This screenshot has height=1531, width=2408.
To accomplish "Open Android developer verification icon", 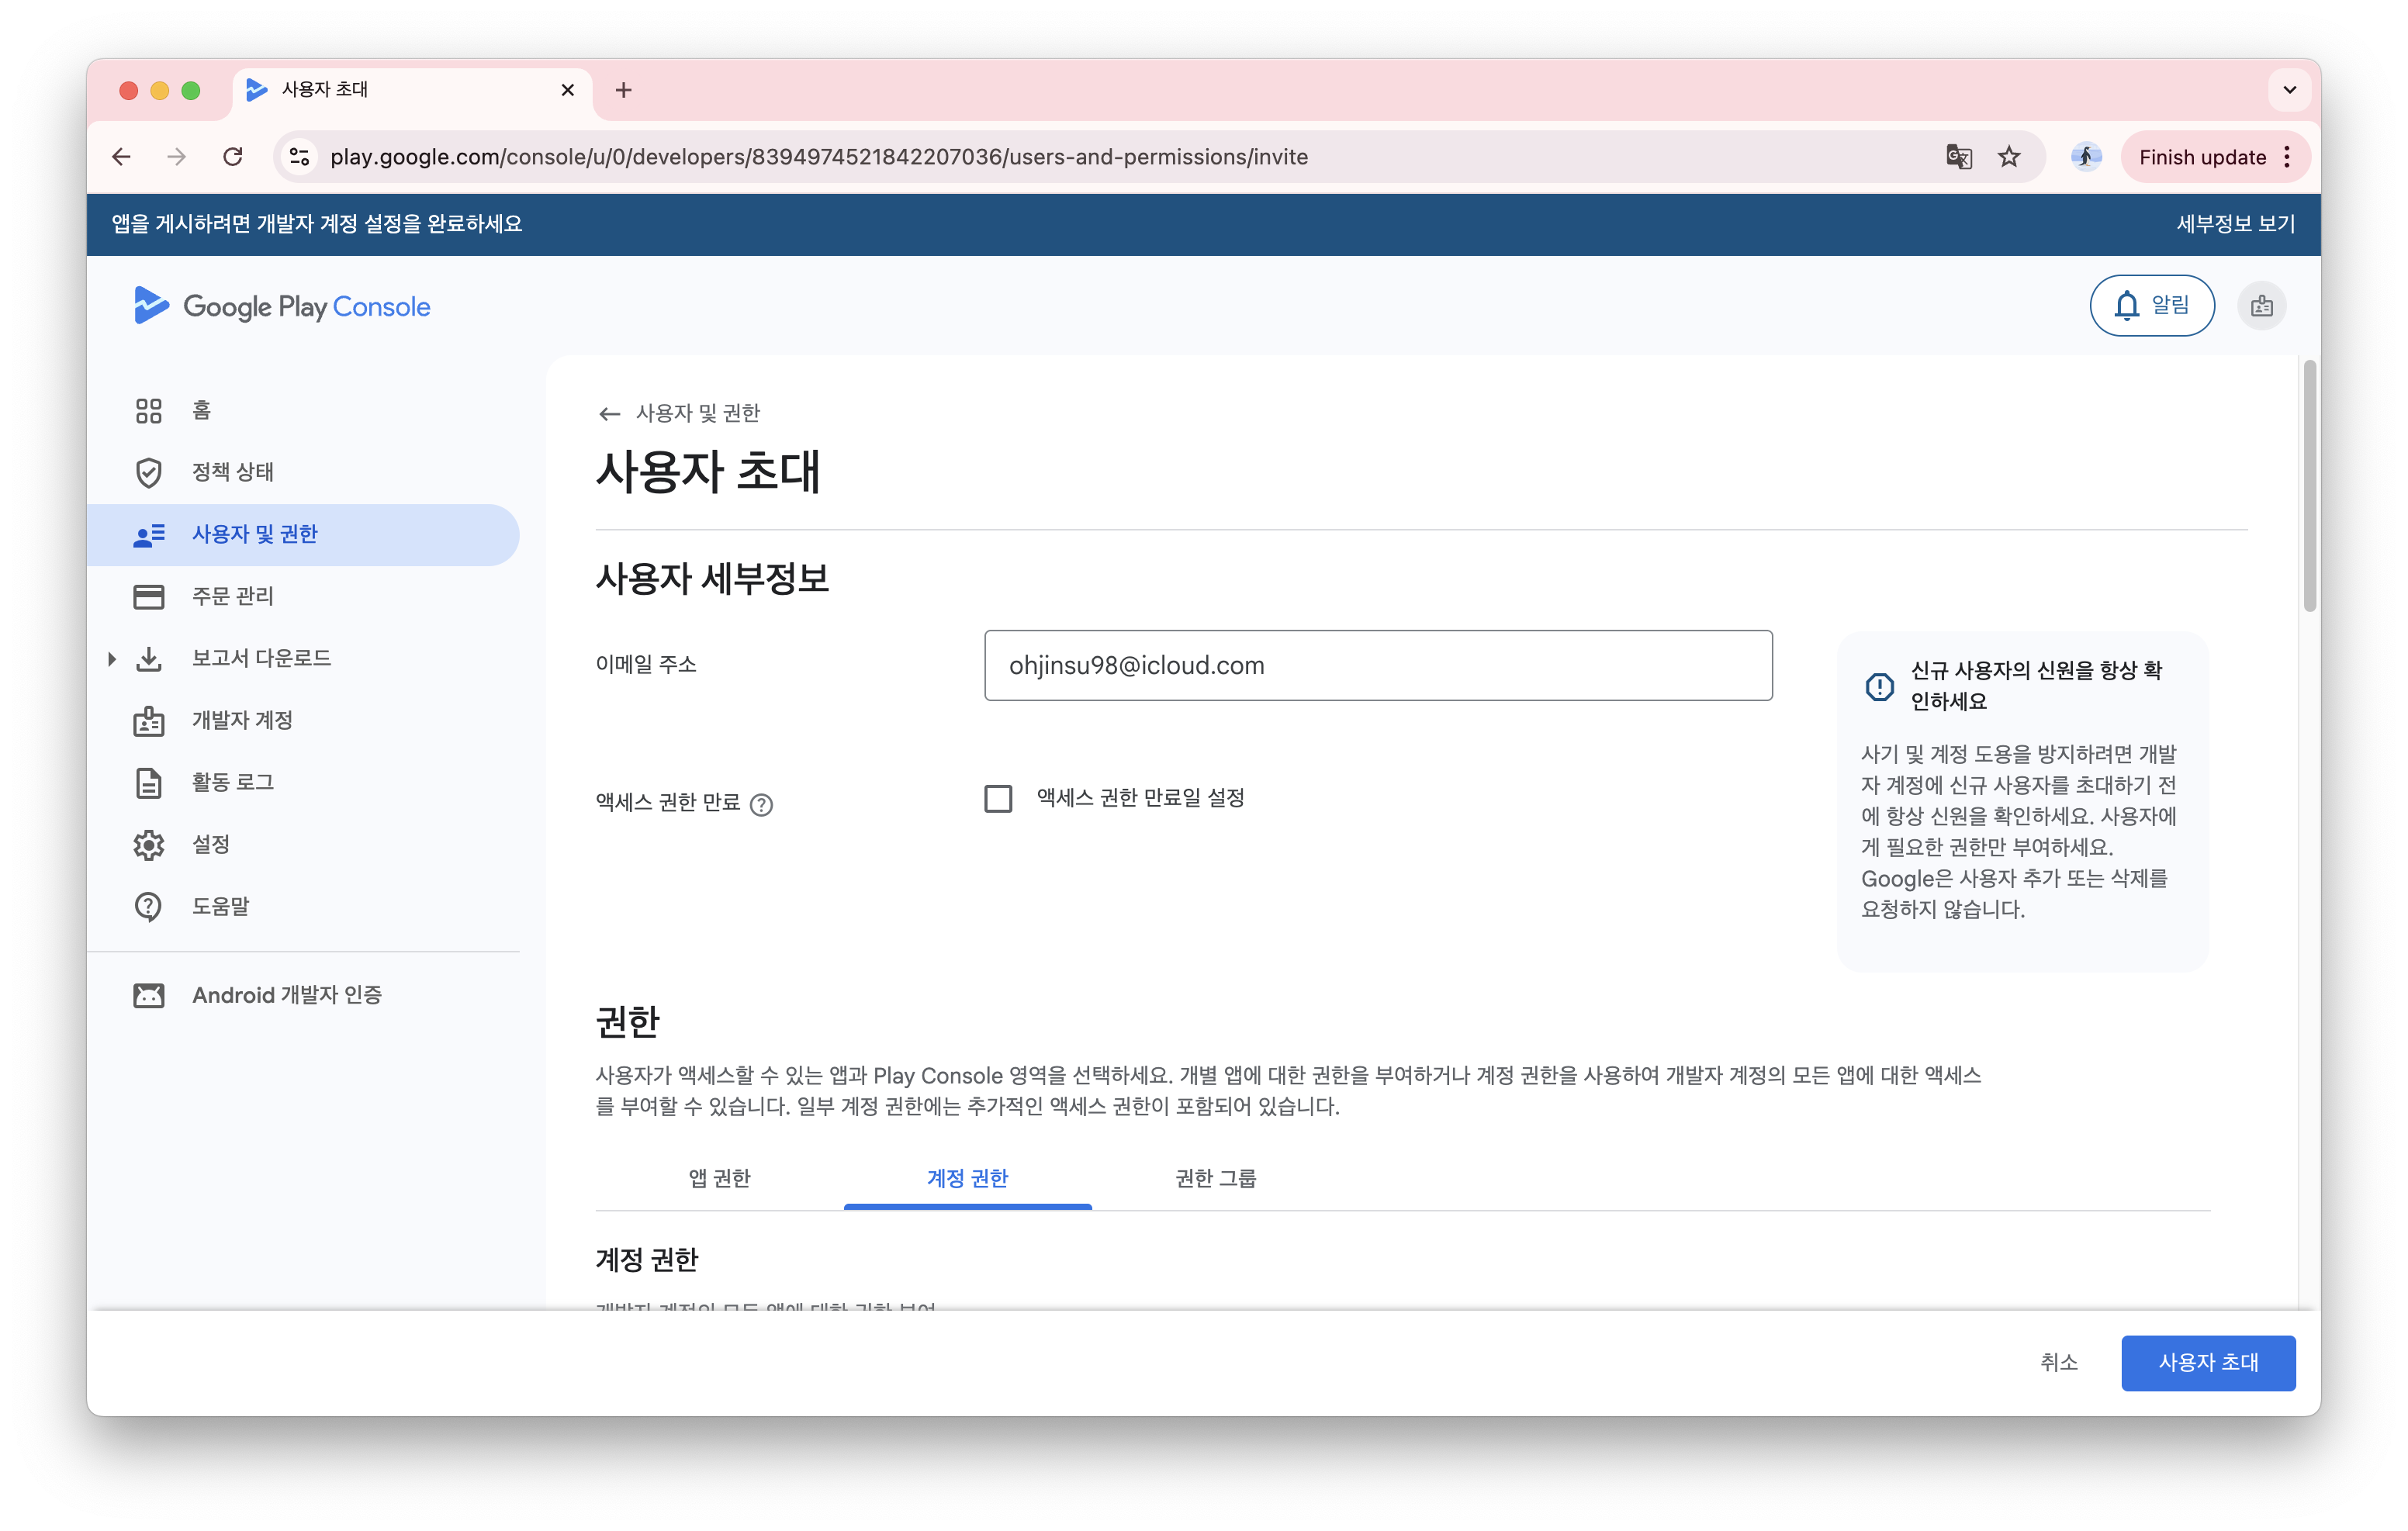I will point(148,995).
